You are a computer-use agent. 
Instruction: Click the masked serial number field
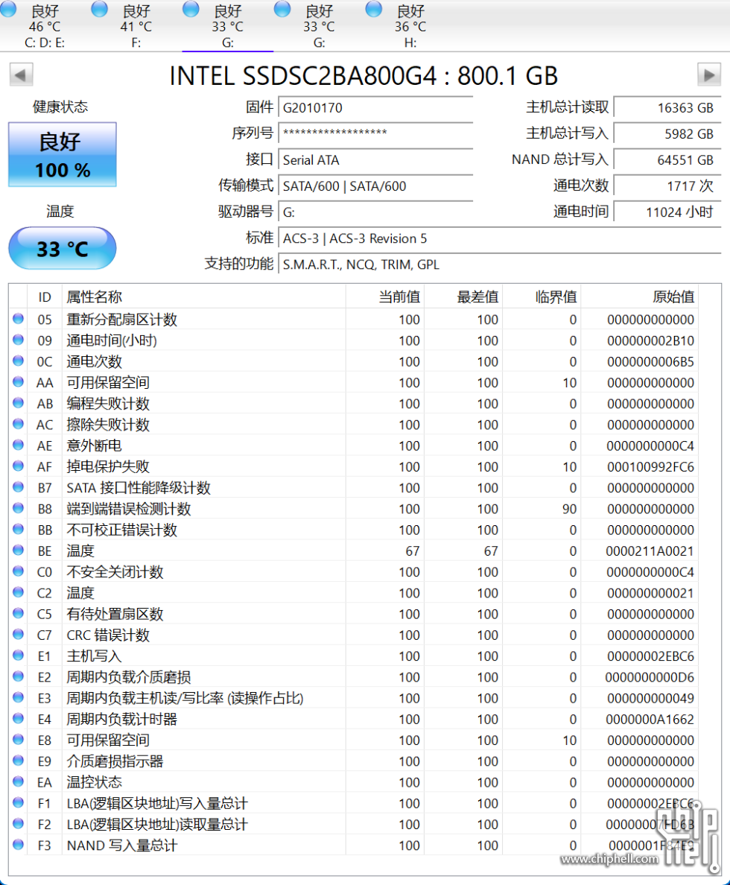click(x=375, y=134)
